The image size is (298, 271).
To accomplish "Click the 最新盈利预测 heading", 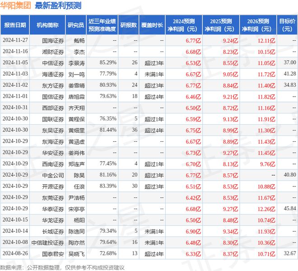I will click(x=58, y=5).
